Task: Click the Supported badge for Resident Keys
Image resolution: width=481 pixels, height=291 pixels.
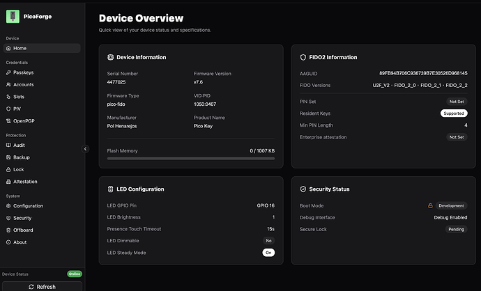Action: 454,113
